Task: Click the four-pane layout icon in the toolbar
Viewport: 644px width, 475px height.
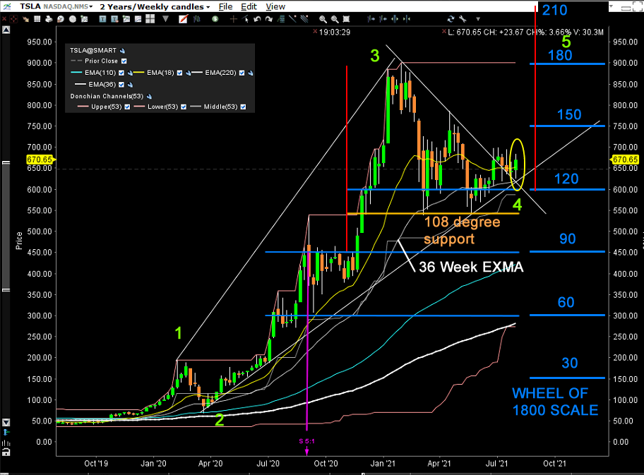Action: point(150,19)
